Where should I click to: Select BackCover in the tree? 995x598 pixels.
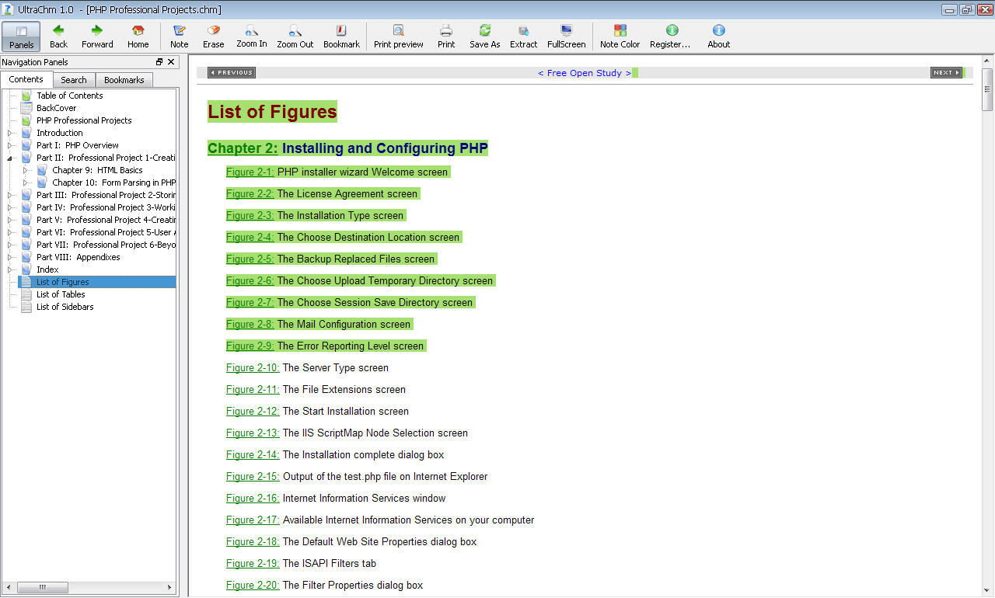click(56, 108)
